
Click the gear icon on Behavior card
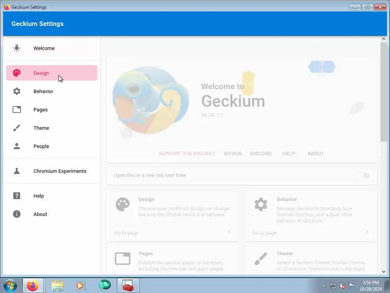coord(261,204)
